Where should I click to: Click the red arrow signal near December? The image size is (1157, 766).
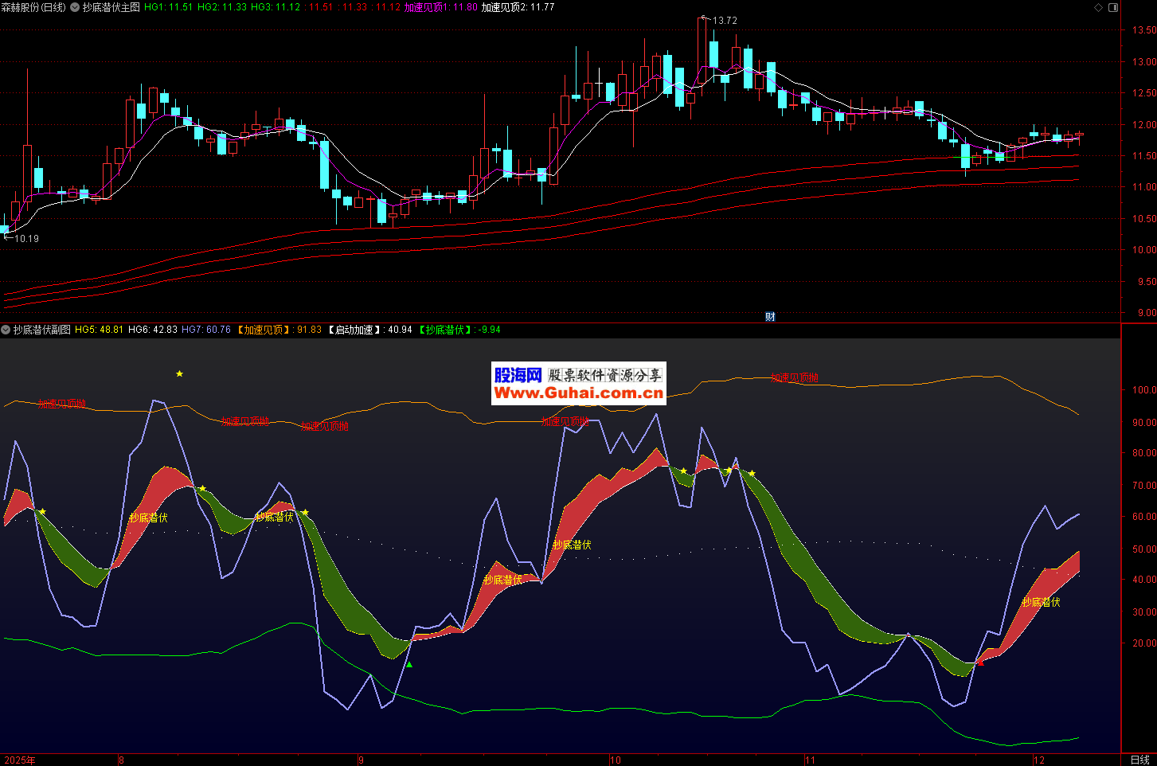tap(980, 662)
